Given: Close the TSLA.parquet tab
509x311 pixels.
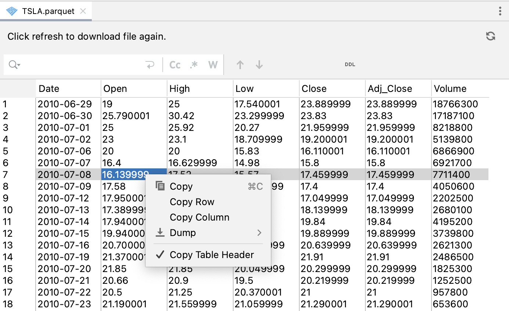Looking at the screenshot, I should 82,11.
